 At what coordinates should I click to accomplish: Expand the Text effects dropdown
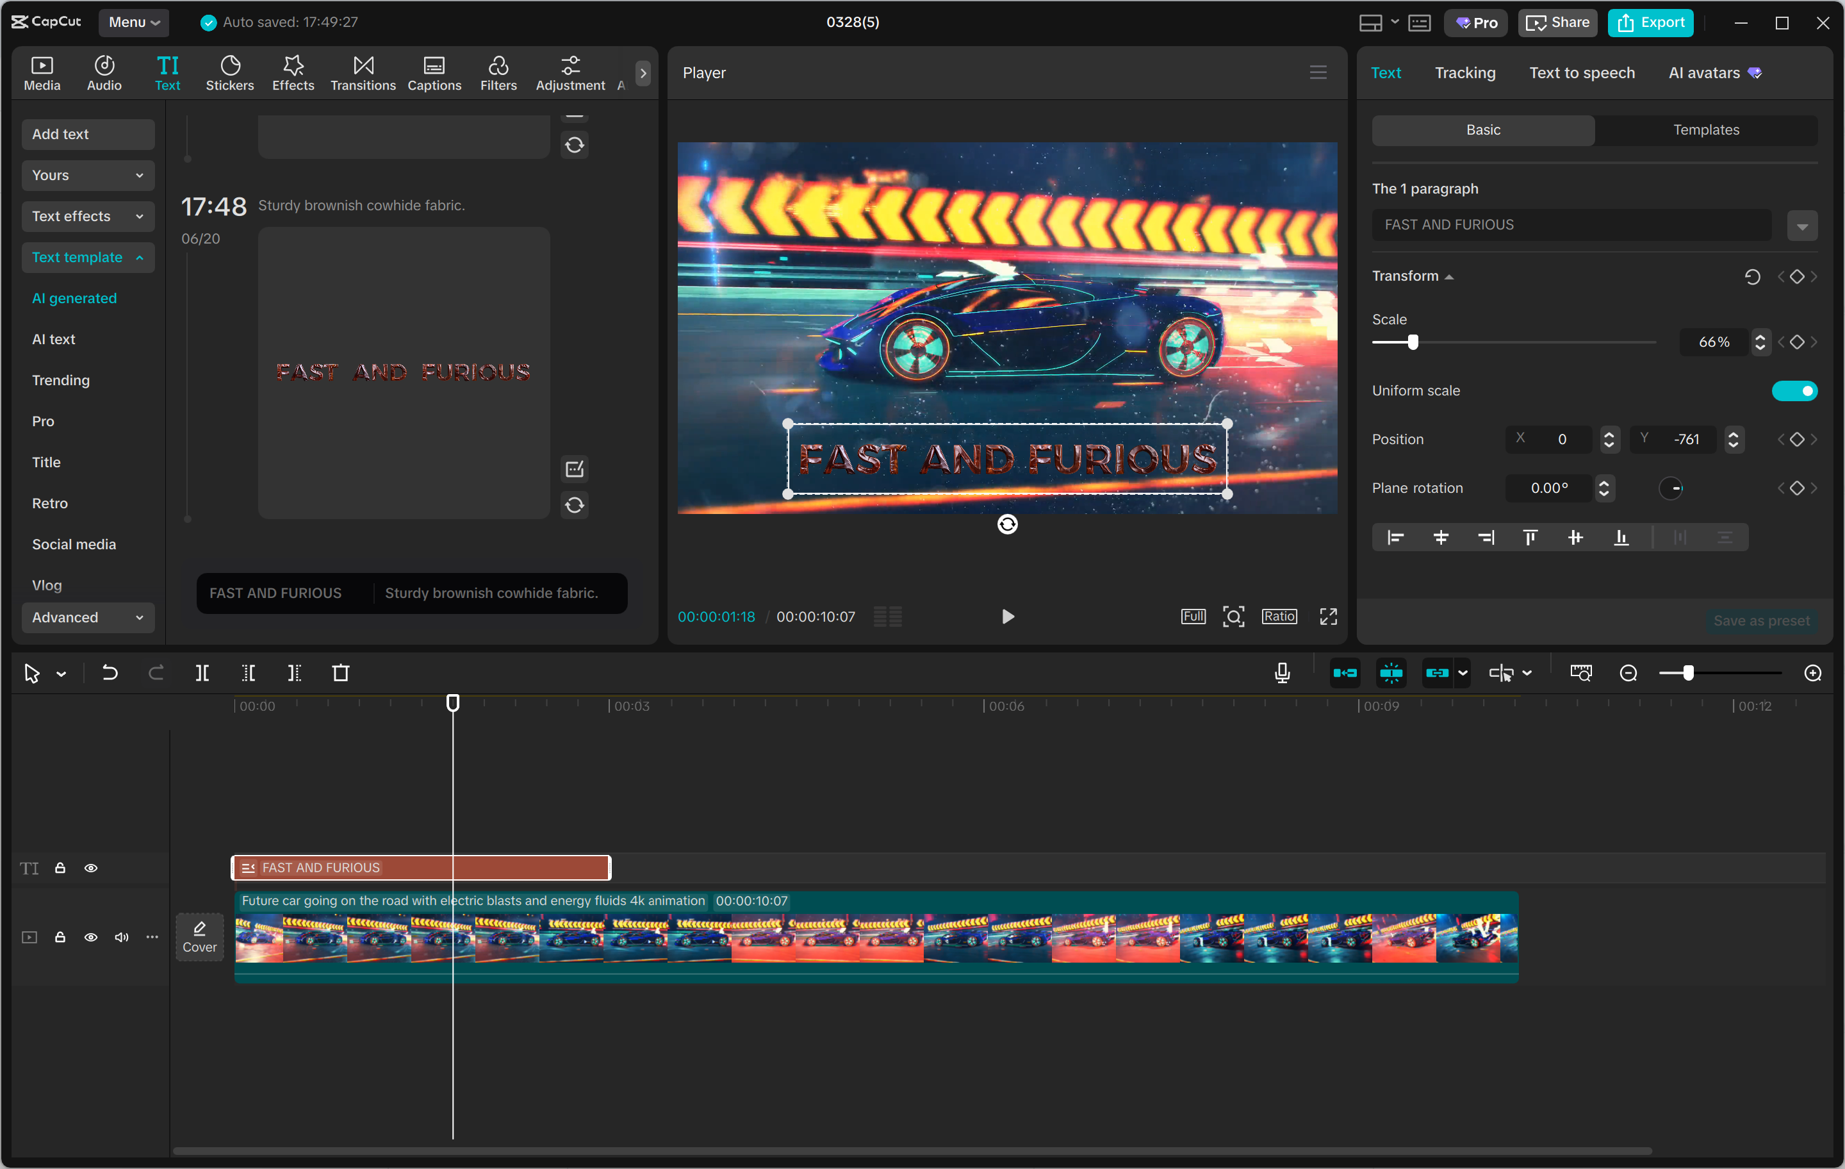point(87,216)
